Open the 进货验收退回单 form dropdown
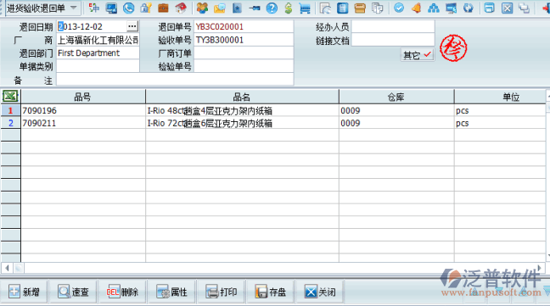This screenshot has width=550, height=306. click(x=73, y=8)
